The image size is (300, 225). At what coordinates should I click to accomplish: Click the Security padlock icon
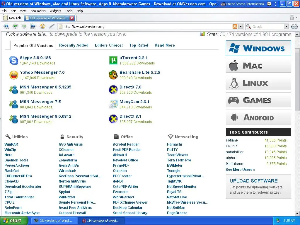pos(62,137)
